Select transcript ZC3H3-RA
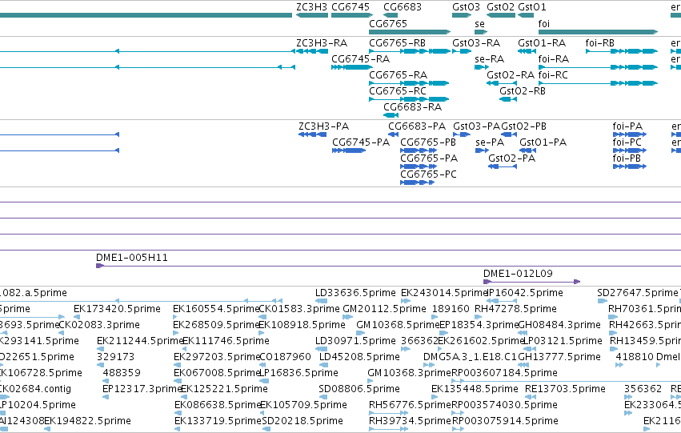 pos(312,51)
